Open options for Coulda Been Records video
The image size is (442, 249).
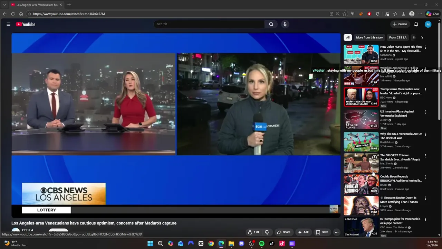tap(425, 177)
